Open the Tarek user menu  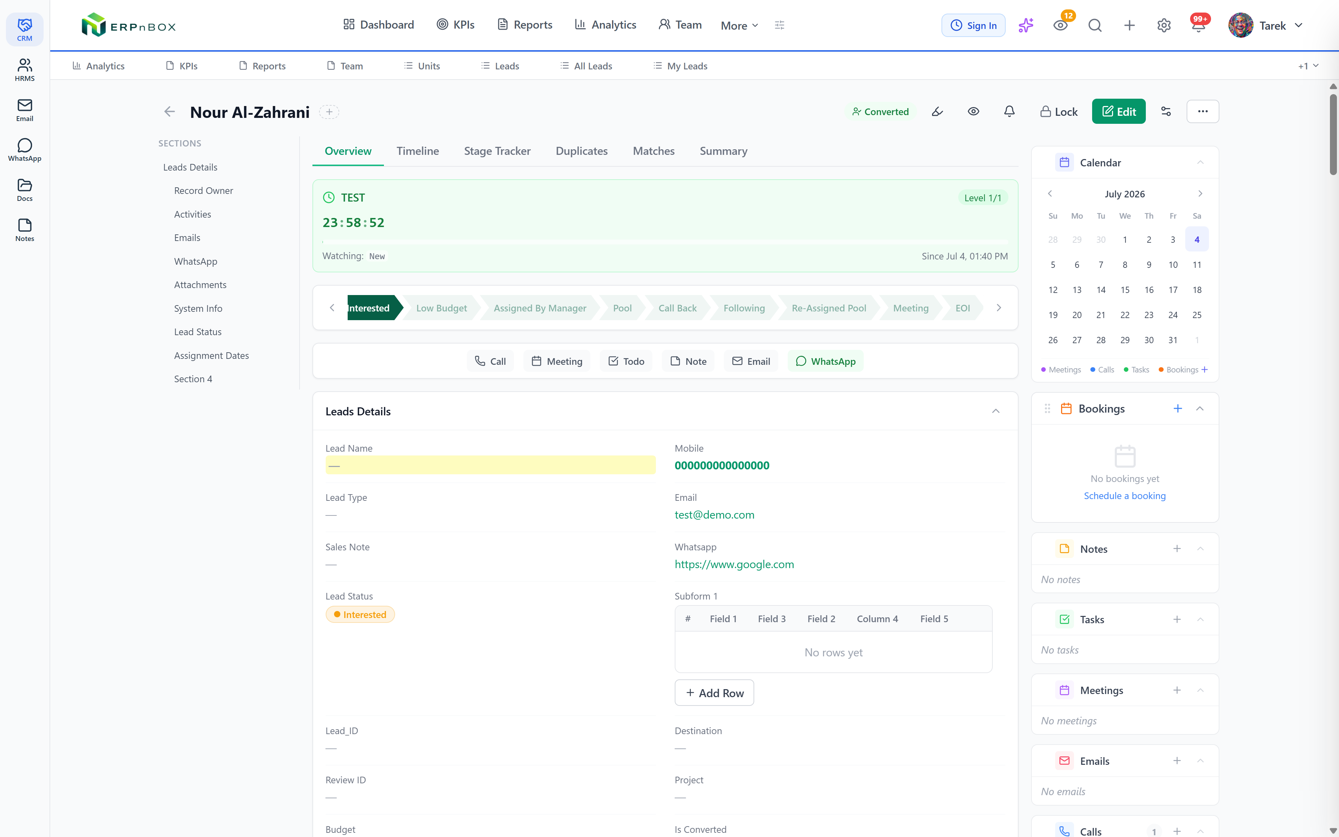pyautogui.click(x=1266, y=25)
